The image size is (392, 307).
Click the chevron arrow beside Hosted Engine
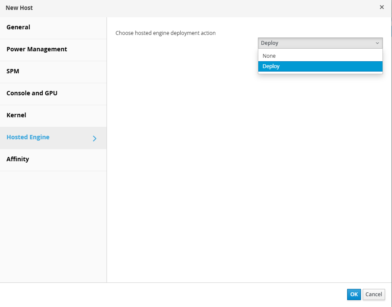tap(95, 138)
